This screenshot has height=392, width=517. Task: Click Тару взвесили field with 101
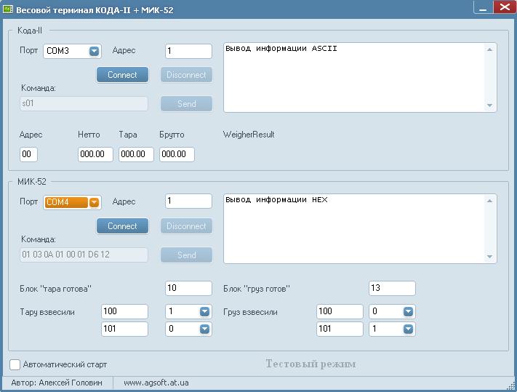coord(124,329)
